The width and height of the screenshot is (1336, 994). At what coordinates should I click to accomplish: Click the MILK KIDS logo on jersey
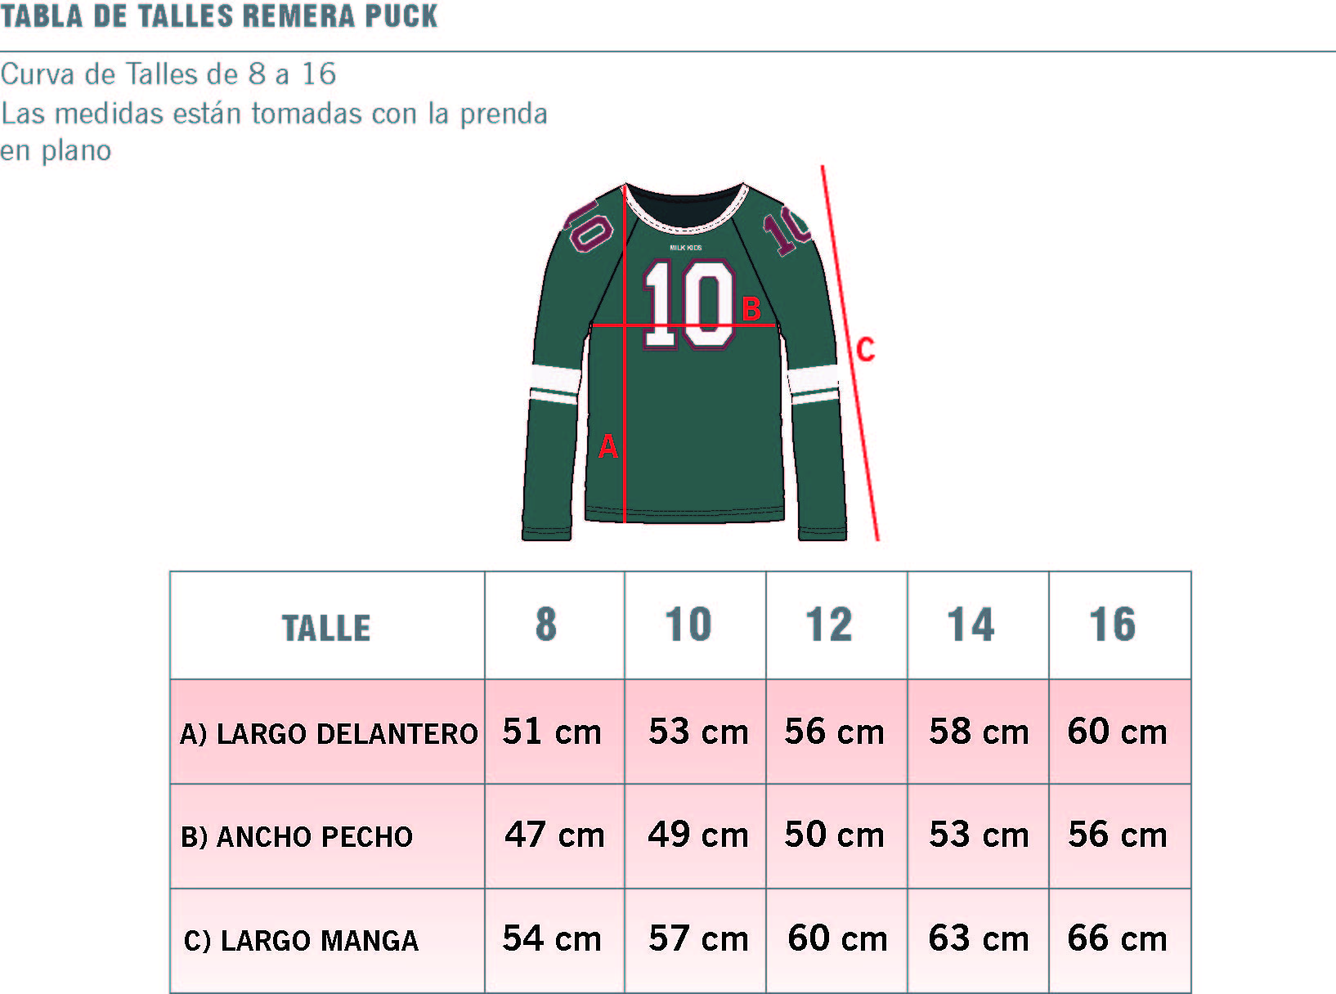(685, 248)
